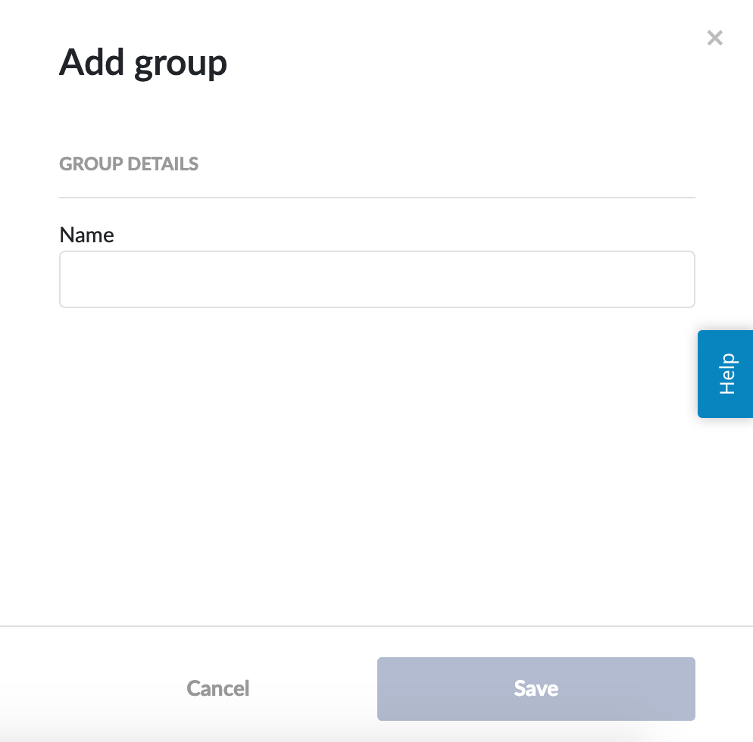Click the divider under GROUP DETAILS

376,198
